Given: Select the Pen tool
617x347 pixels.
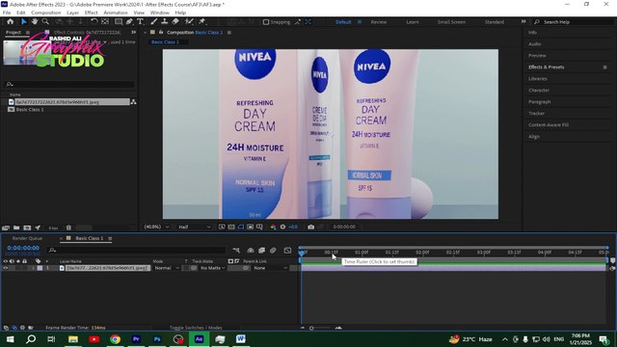Looking at the screenshot, I should (x=129, y=21).
